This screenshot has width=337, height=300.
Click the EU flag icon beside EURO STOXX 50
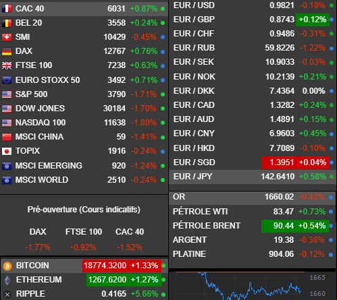pos(7,80)
